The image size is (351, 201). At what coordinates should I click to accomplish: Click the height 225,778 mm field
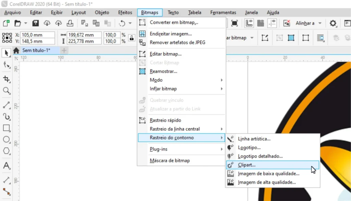point(84,41)
